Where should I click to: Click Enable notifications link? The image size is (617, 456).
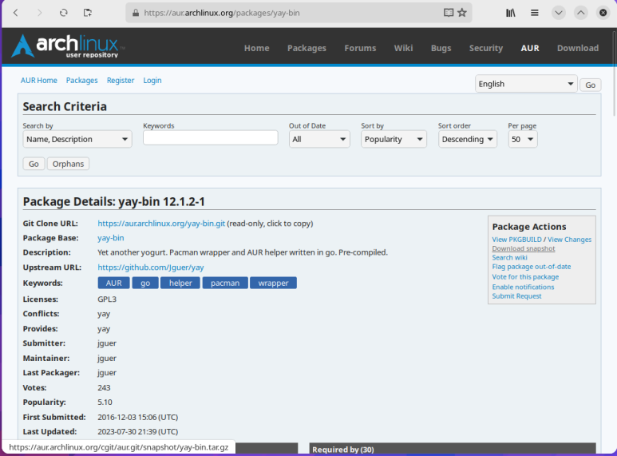pos(523,287)
